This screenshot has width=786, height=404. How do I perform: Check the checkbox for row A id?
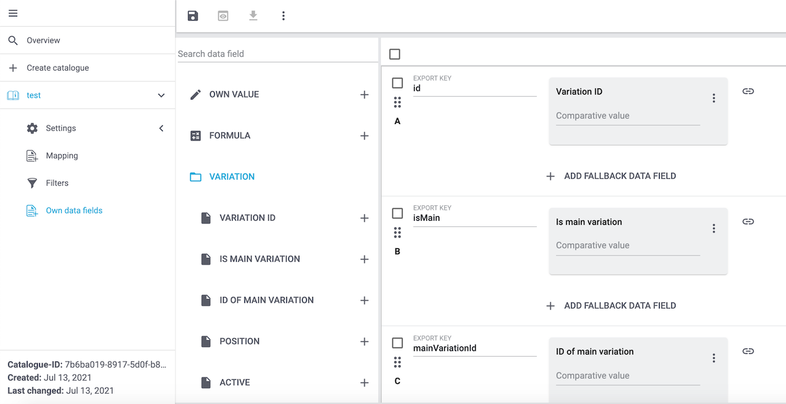pyautogui.click(x=397, y=83)
